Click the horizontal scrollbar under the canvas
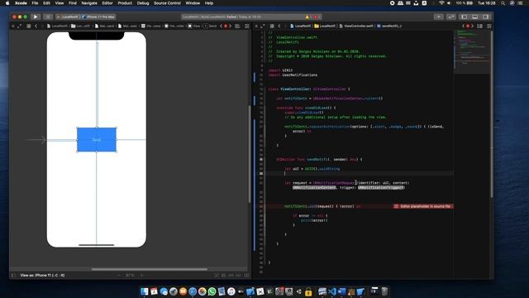This screenshot has width=529, height=298. [149, 269]
